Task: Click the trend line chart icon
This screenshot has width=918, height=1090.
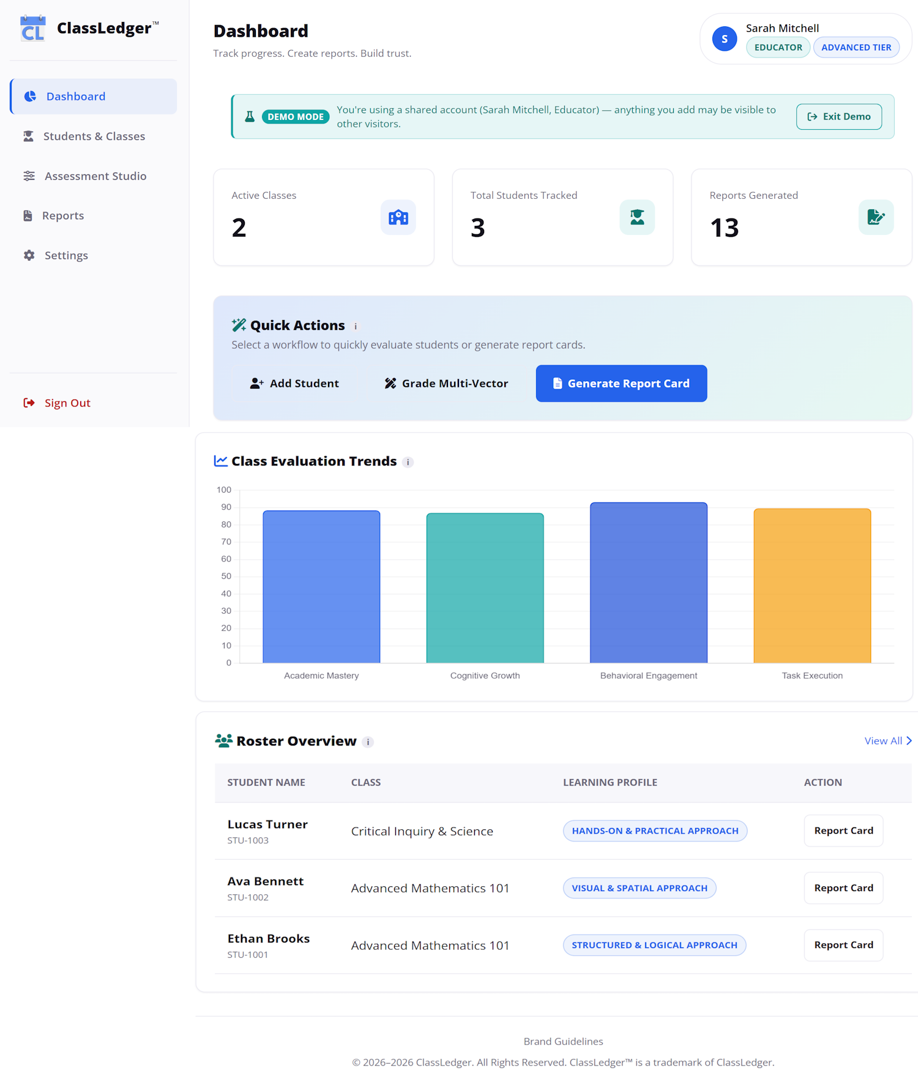Action: tap(221, 461)
